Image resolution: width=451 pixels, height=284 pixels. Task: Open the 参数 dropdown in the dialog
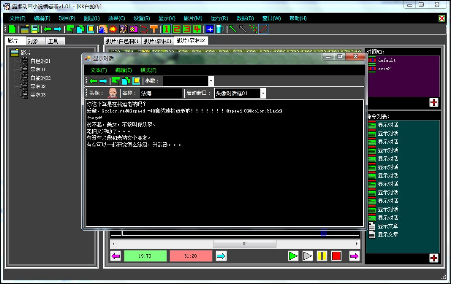click(211, 81)
